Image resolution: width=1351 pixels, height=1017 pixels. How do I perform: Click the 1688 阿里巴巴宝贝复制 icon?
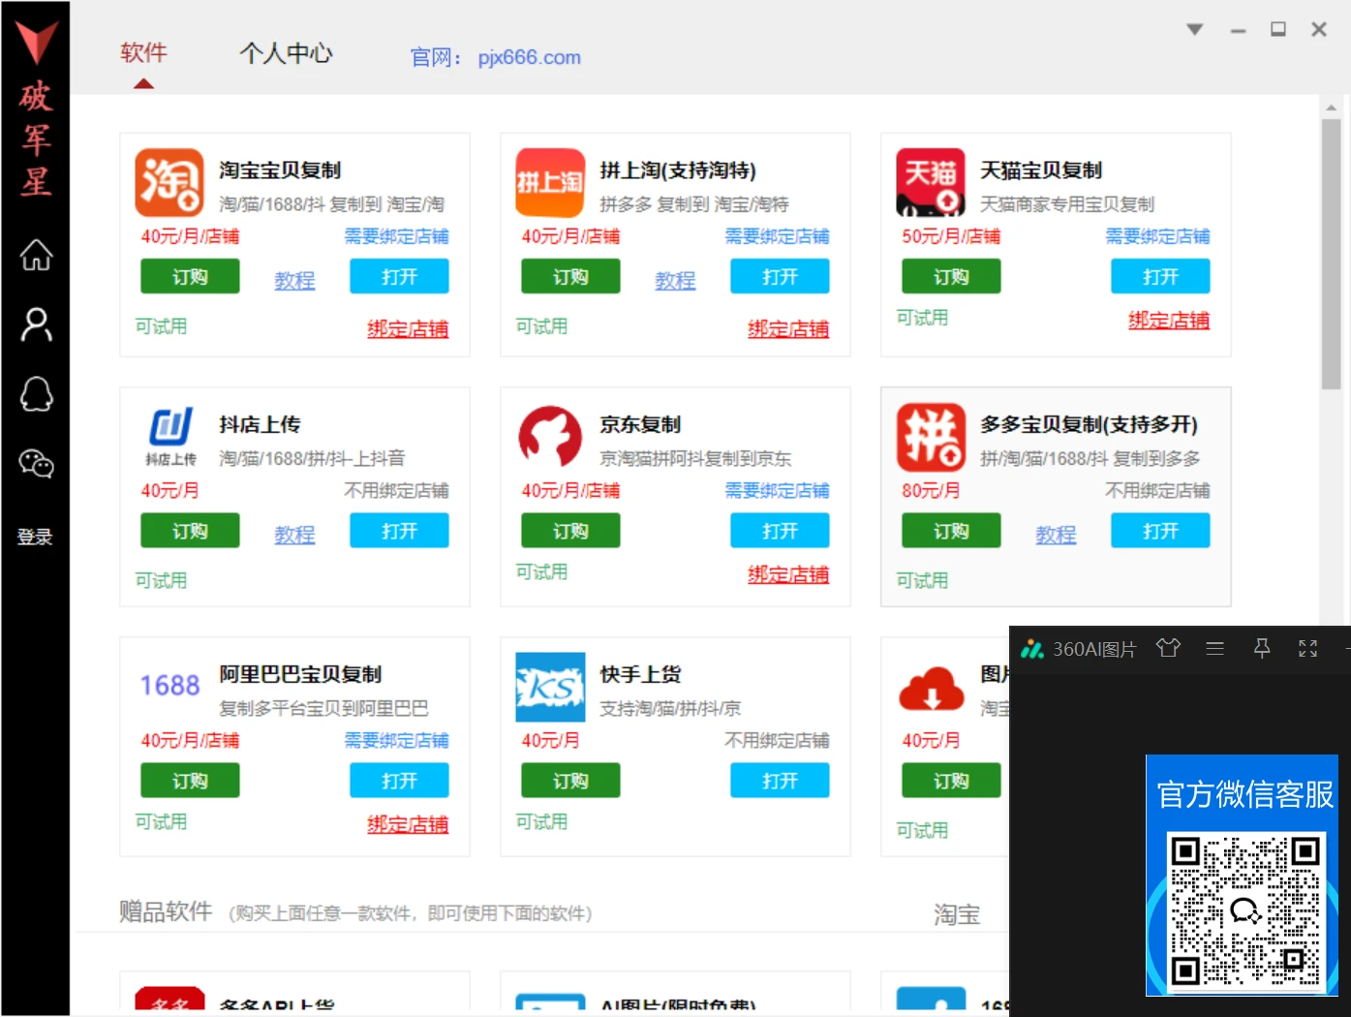click(x=169, y=686)
